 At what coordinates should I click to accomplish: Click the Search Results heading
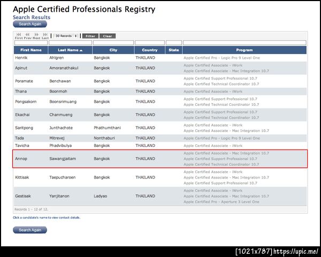pos(32,18)
